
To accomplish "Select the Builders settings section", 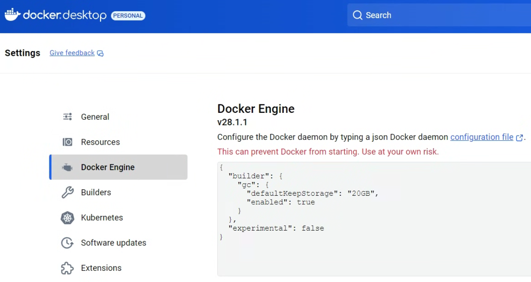I will 96,192.
